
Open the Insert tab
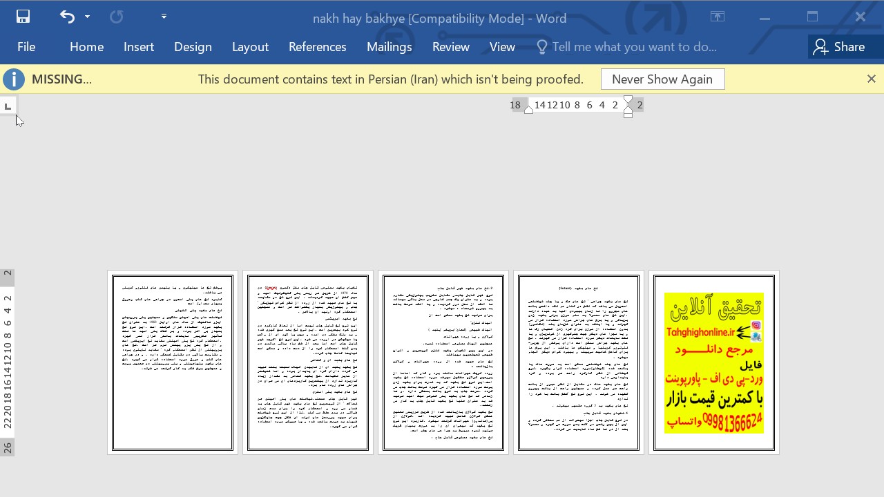(139, 47)
